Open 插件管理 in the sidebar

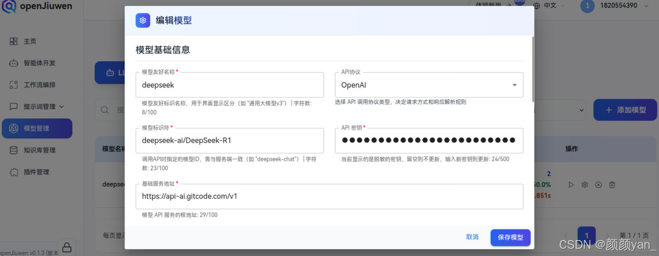[x=36, y=172]
